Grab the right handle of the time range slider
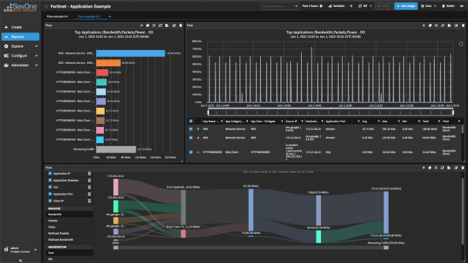The width and height of the screenshot is (468, 263). 453,113
